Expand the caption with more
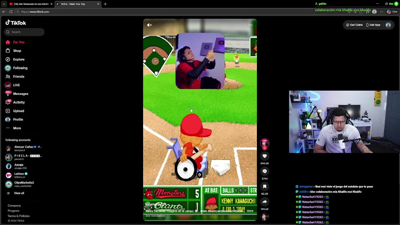The width and height of the screenshot is (400, 225). pos(250,211)
